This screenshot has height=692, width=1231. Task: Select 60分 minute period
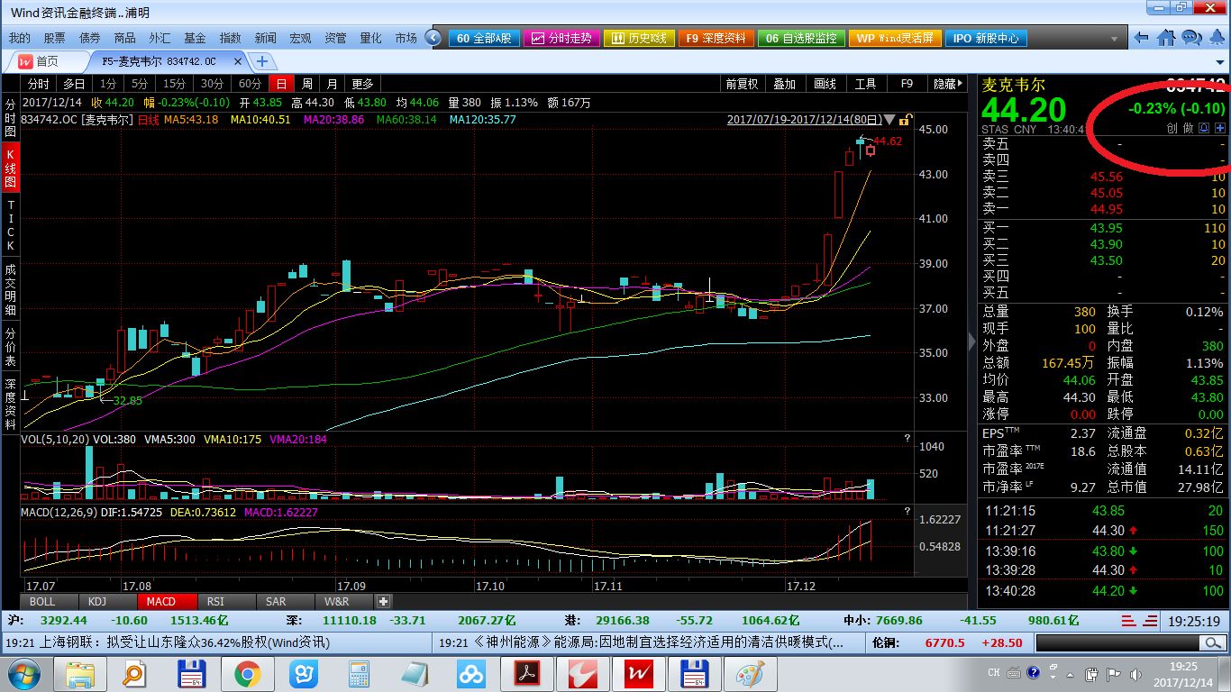tap(249, 84)
